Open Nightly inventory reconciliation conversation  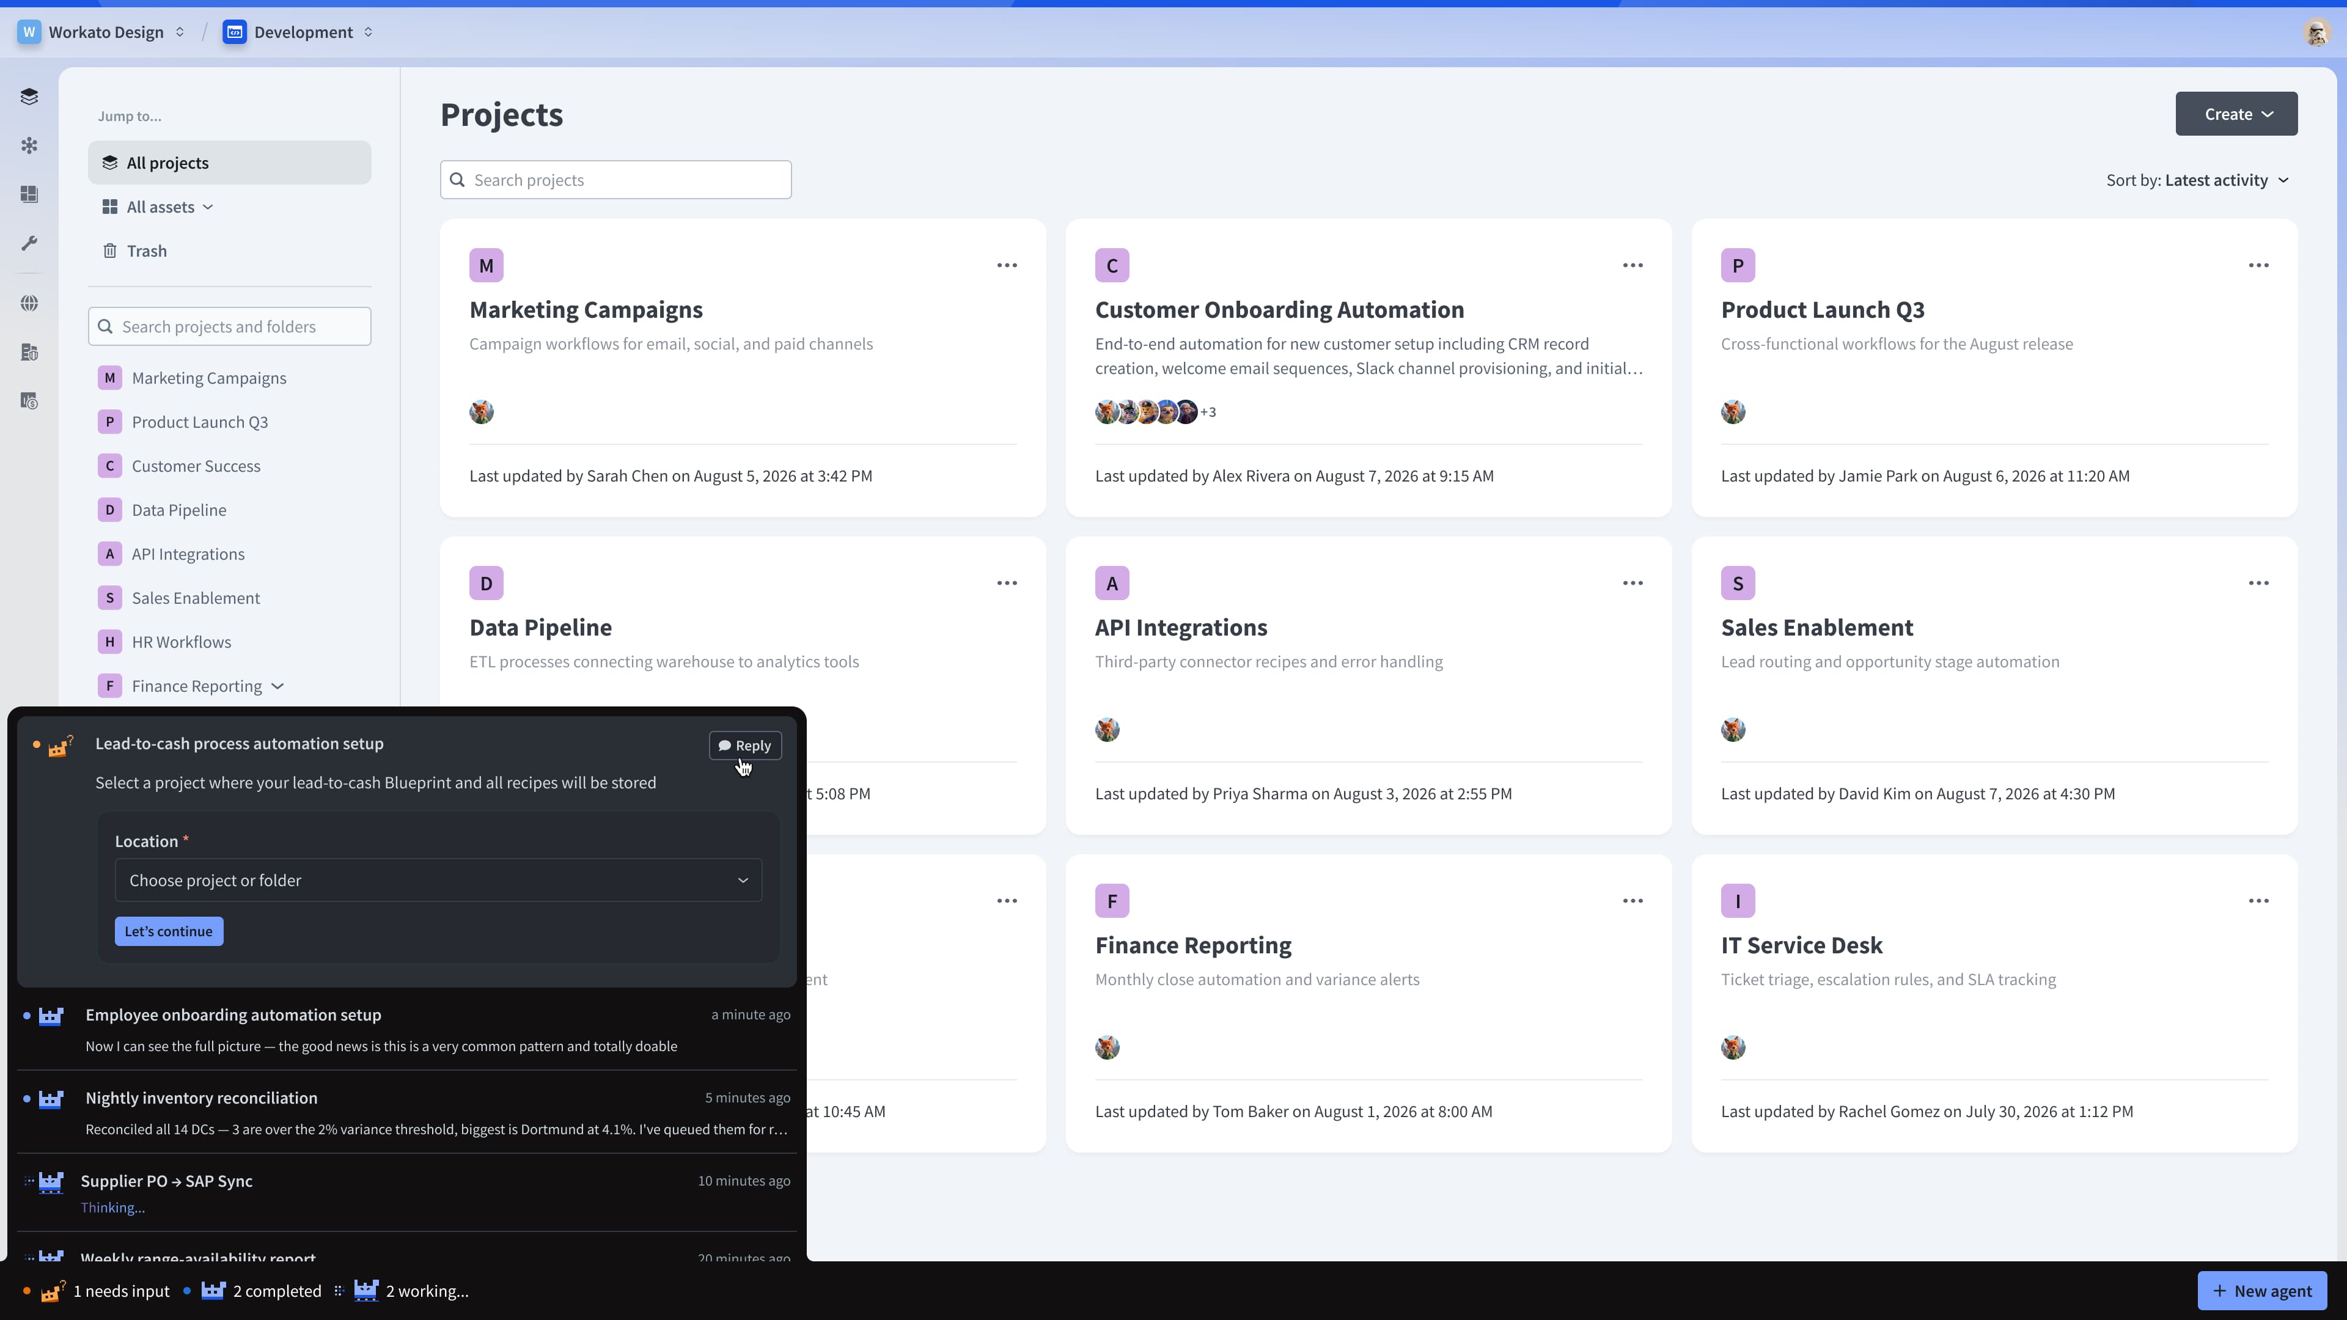(x=407, y=1112)
